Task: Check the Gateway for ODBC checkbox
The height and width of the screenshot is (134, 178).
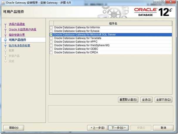Action: pos(51,49)
